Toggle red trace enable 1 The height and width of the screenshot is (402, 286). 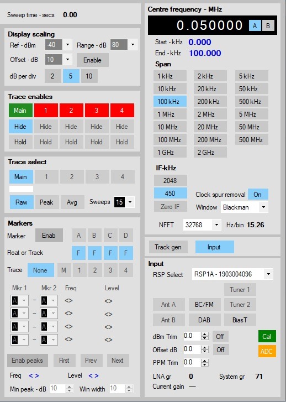[46, 110]
